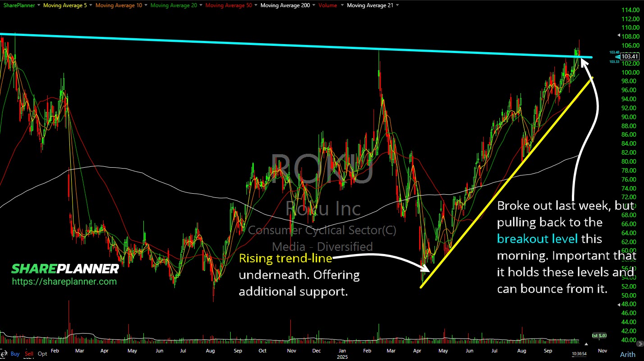Click the 103.41 current price tag
The width and height of the screenshot is (644, 361).
[630, 57]
